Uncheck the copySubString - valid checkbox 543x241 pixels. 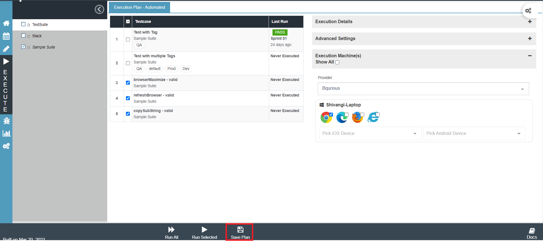128,114
